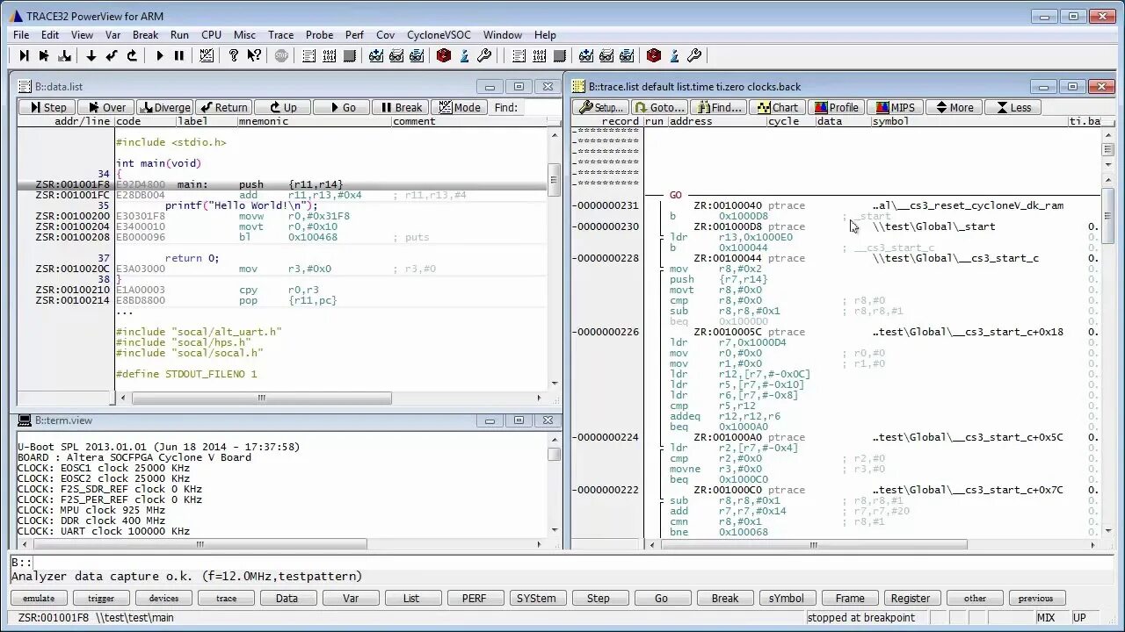Open memory dump 0101 icon in left group
This screenshot has width=1125, height=632.
click(x=329, y=55)
